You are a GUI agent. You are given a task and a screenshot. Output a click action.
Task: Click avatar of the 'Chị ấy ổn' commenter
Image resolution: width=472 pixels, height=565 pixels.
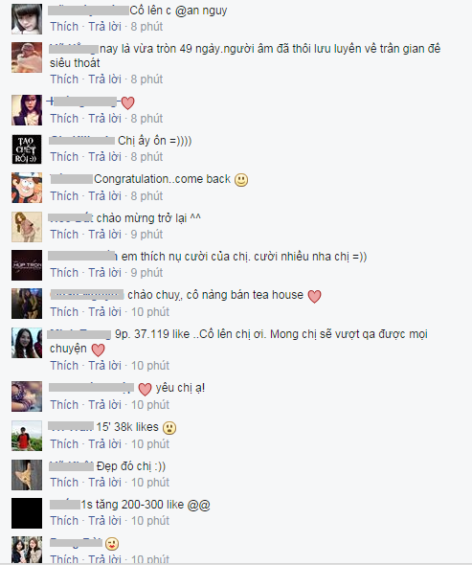tap(27, 149)
